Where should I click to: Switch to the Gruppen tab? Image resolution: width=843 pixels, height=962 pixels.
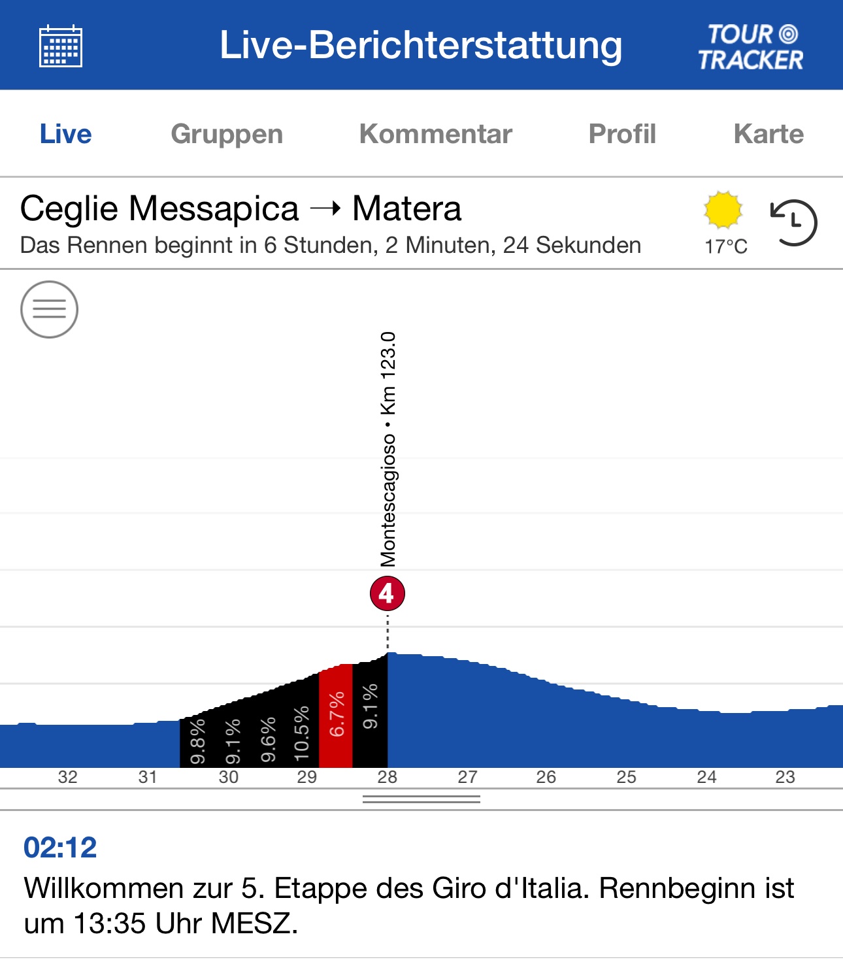click(x=227, y=134)
